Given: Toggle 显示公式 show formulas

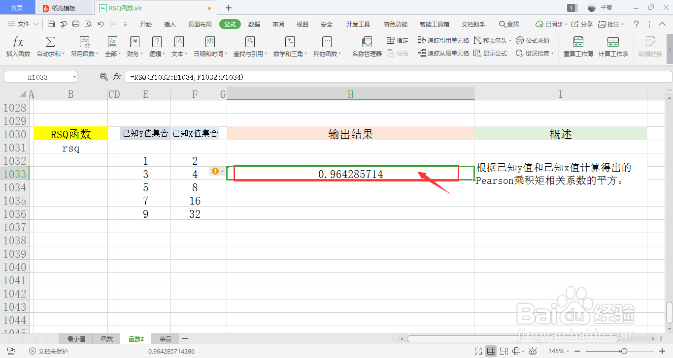Looking at the screenshot, I should [x=490, y=54].
